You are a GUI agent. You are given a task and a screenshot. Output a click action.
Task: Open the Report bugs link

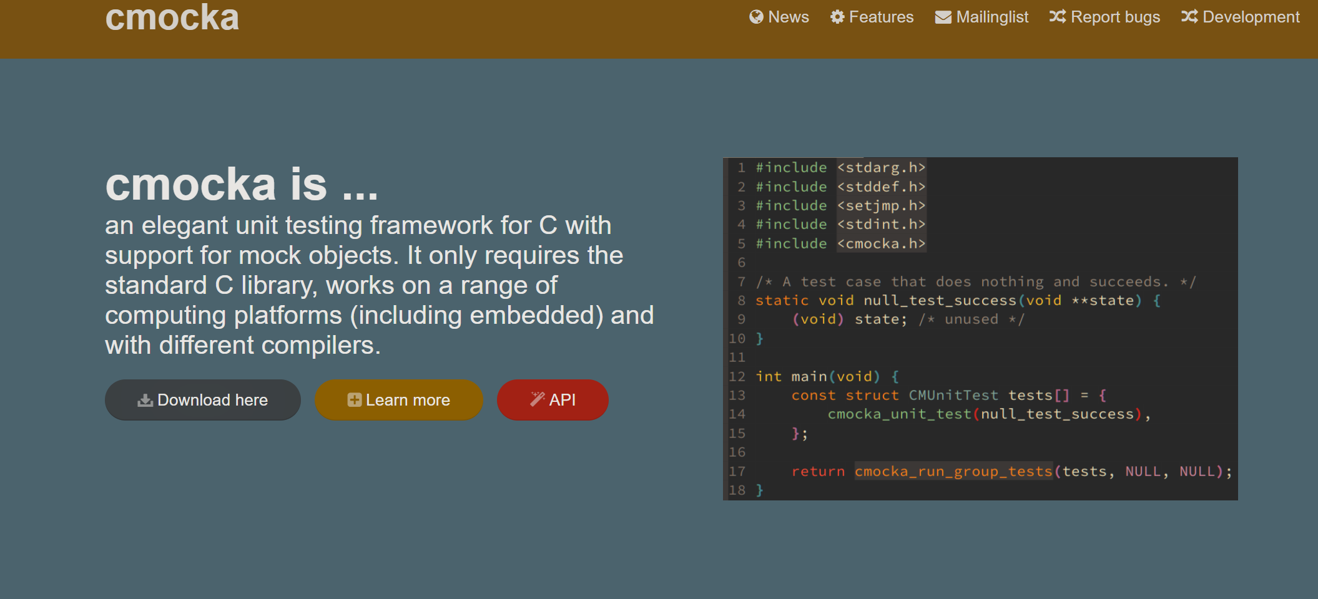(1104, 17)
